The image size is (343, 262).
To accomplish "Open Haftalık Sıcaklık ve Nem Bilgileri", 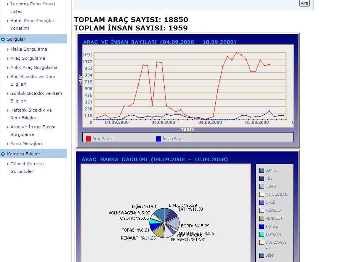I will 31,114.
